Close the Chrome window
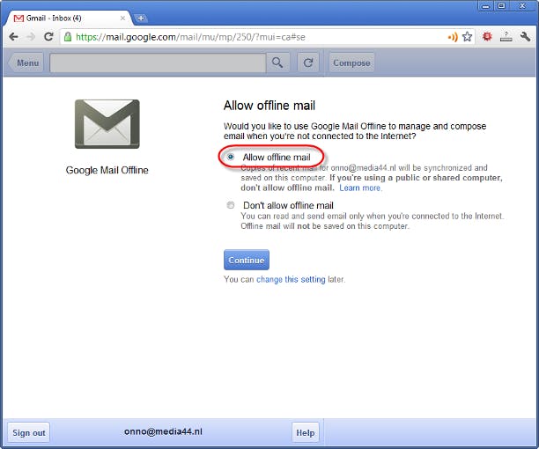This screenshot has height=449, width=539. (x=523, y=6)
